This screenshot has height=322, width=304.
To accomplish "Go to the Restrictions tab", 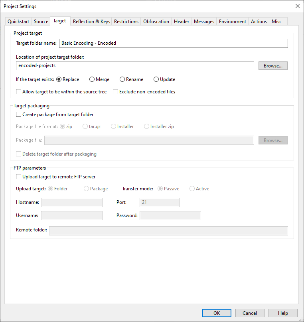I will pyautogui.click(x=126, y=22).
